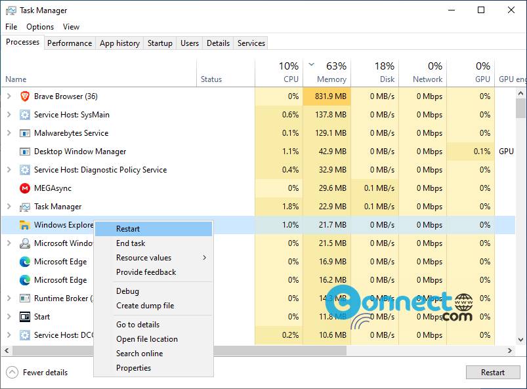Choose Create dump file
Viewport: 527px width, 389px height.
(154, 306)
